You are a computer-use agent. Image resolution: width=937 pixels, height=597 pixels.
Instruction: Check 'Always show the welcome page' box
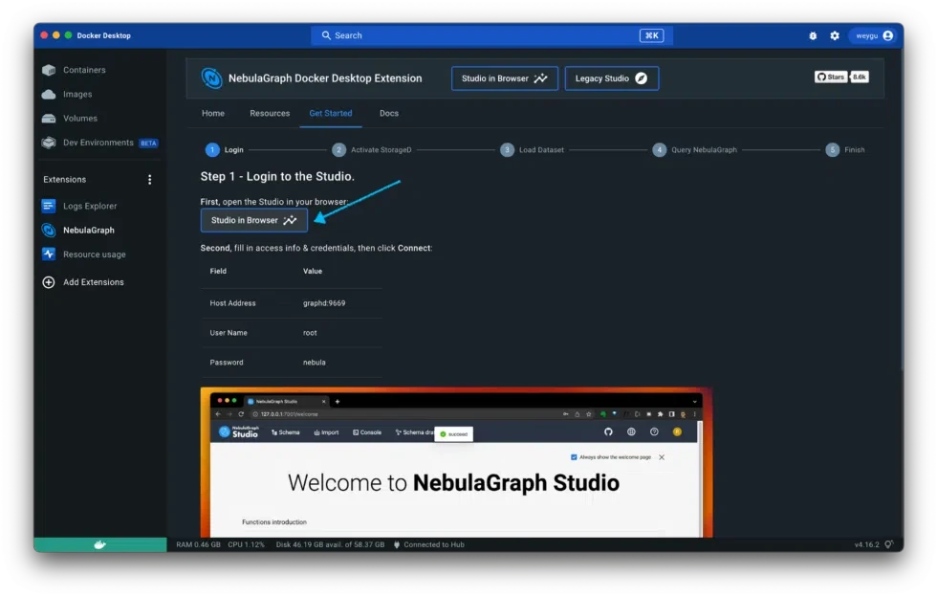coord(572,457)
